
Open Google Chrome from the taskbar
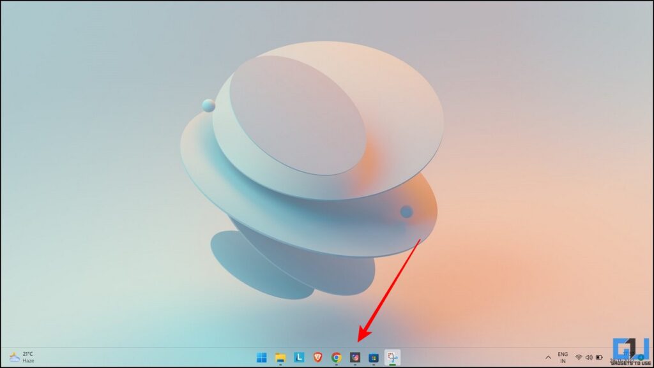click(336, 357)
